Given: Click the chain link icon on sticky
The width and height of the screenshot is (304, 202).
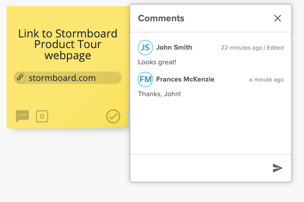Looking at the screenshot, I should click(x=20, y=77).
